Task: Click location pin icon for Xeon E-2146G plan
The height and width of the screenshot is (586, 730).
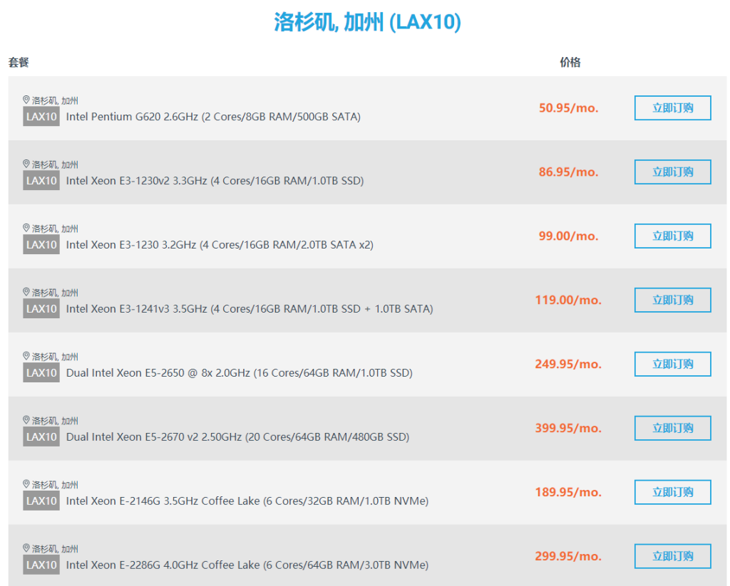Action: click(26, 485)
